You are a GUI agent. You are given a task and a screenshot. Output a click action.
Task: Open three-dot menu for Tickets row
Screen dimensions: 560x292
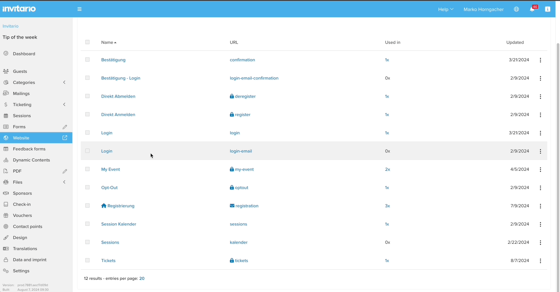[540, 261]
